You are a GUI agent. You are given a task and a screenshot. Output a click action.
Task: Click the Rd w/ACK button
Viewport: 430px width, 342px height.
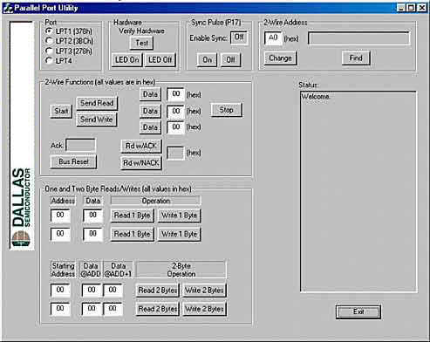pyautogui.click(x=141, y=146)
